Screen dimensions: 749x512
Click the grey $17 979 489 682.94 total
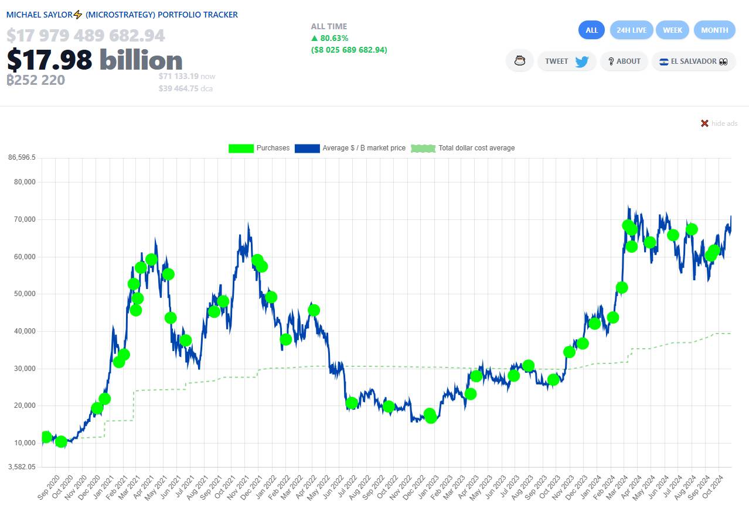click(86, 36)
